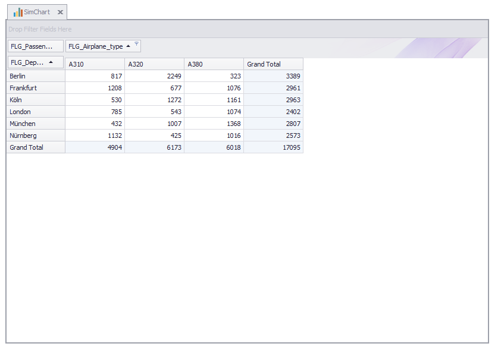Click the FLG_Passen data field button

click(x=35, y=46)
